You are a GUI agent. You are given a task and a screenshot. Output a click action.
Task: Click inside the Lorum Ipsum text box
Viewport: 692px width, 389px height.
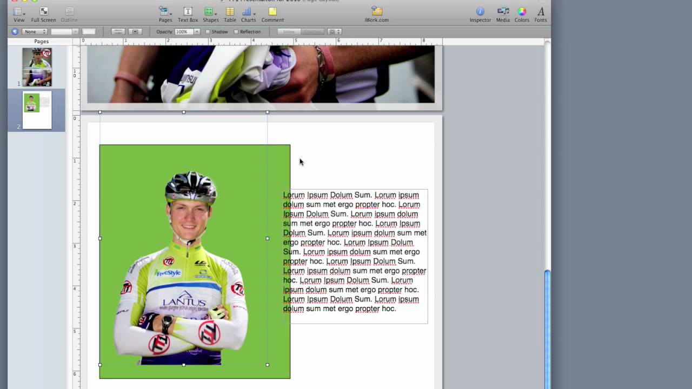[x=355, y=256]
